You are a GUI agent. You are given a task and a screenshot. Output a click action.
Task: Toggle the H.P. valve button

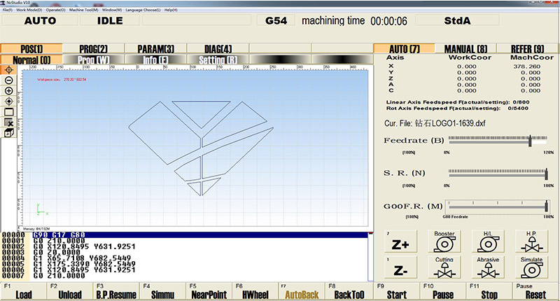pyautogui.click(x=533, y=243)
